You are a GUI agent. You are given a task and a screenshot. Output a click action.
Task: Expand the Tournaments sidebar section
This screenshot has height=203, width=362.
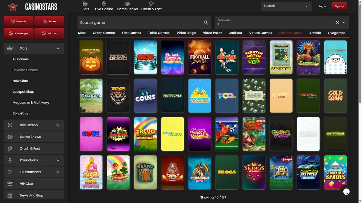coord(58,172)
